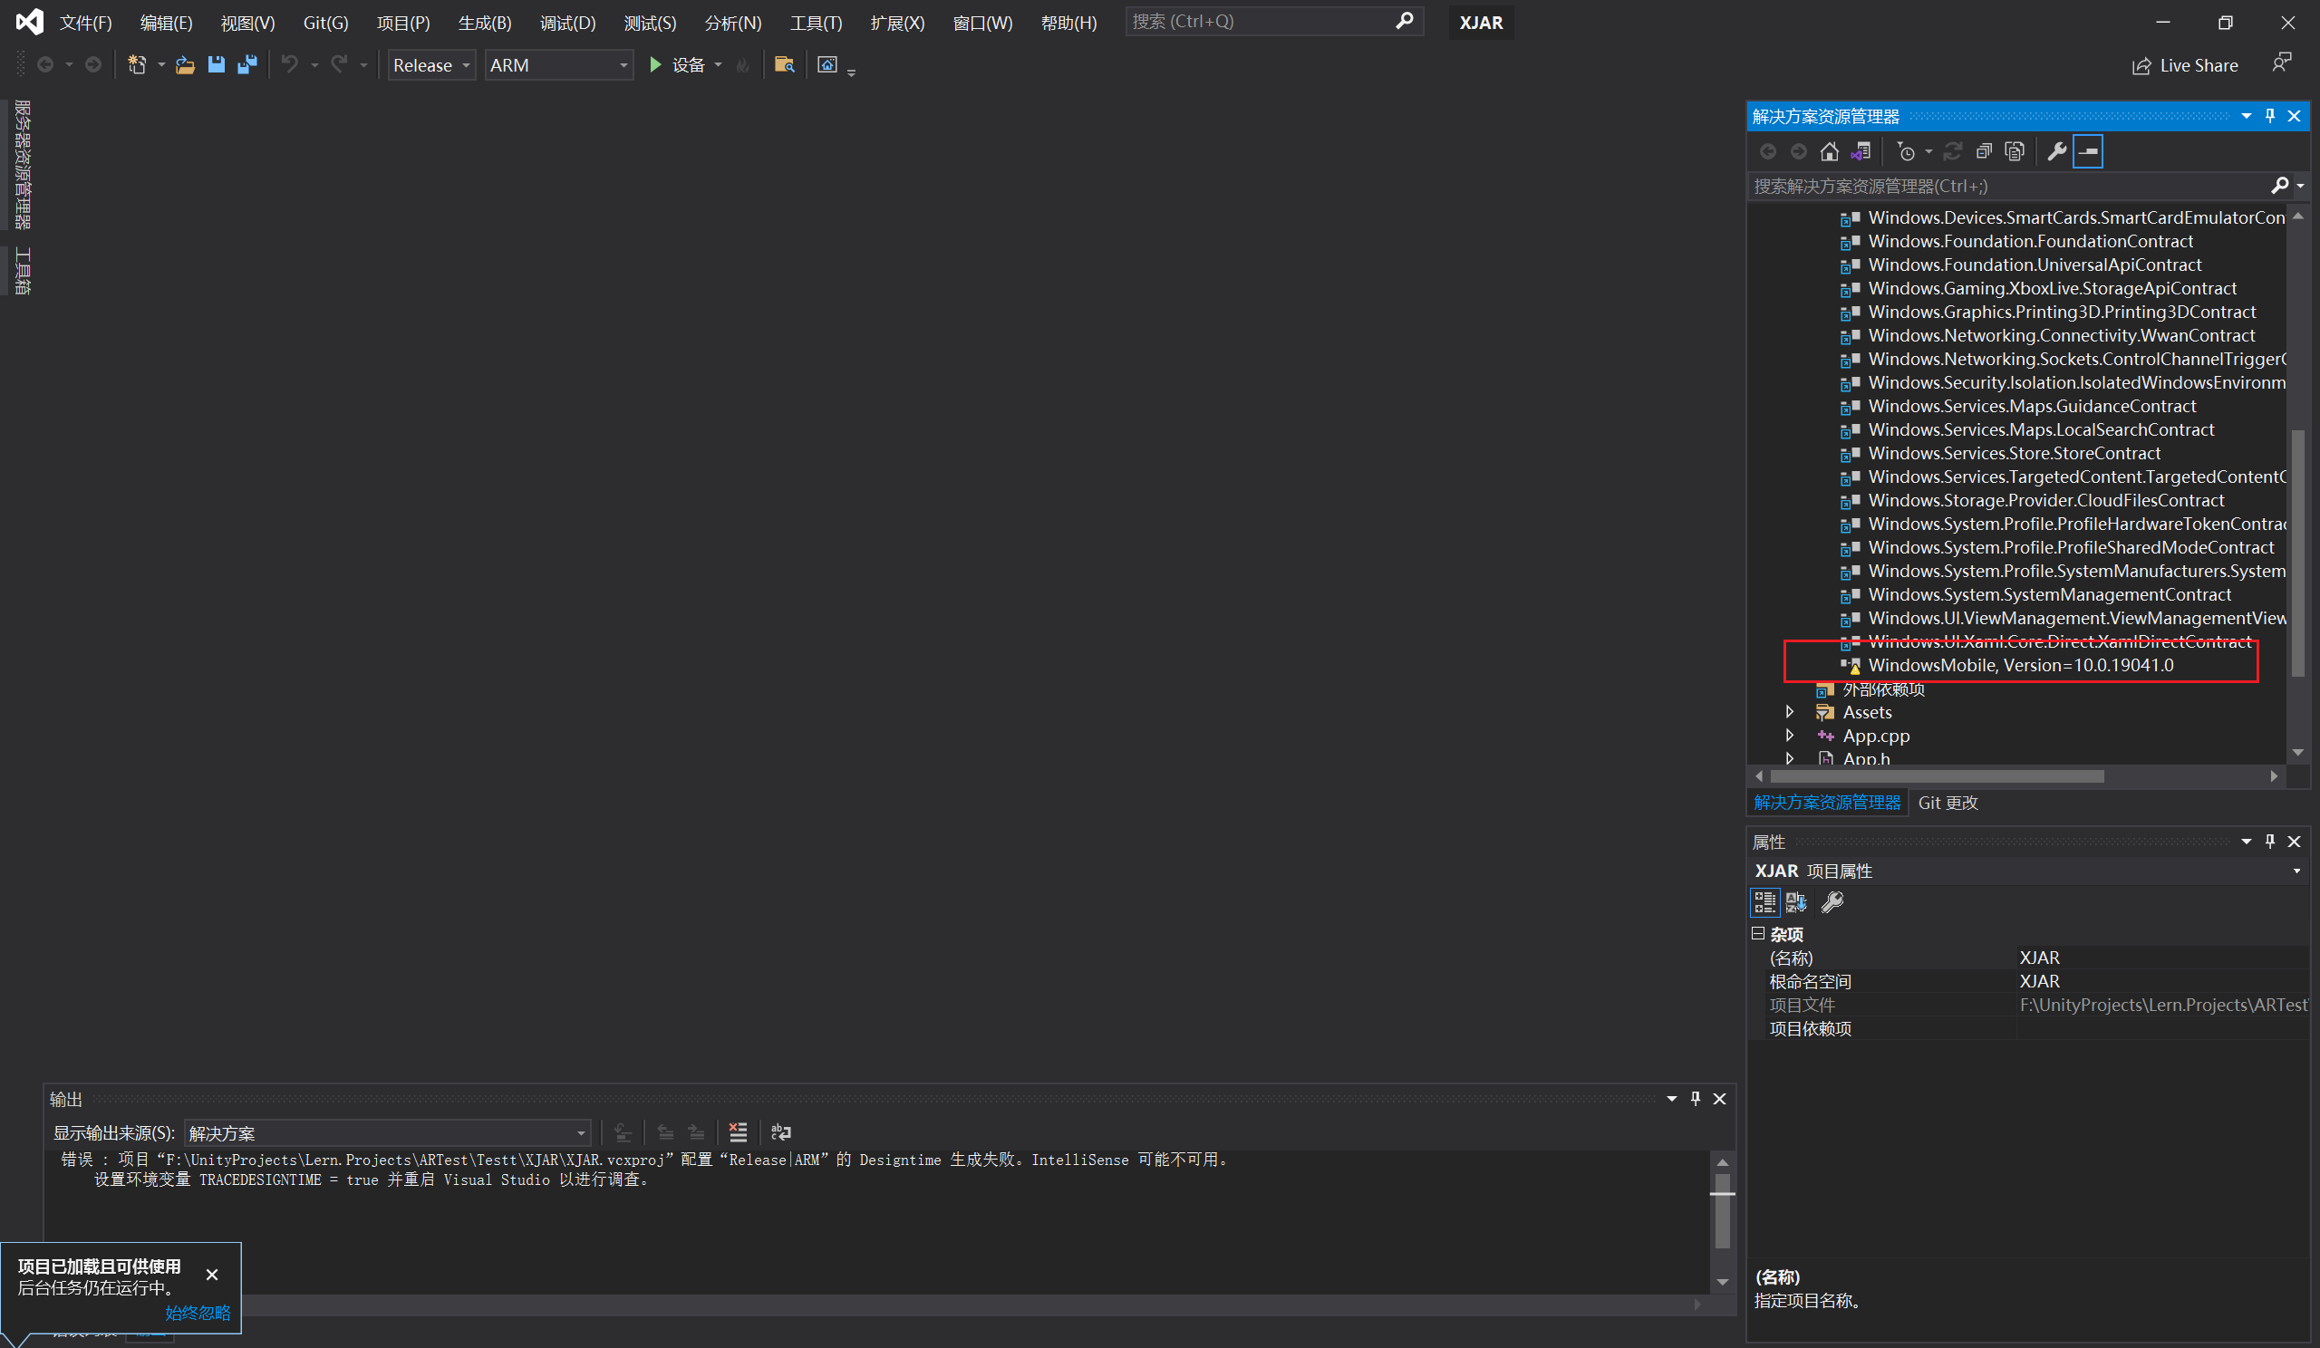Screen dimensions: 2320x1348
Task: Click the Redo arrow icon
Action: (x=339, y=64)
